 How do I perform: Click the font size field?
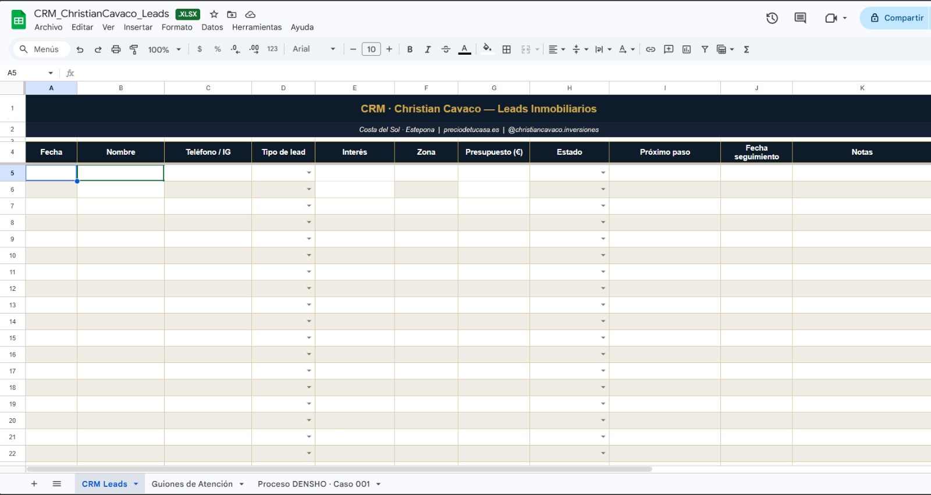click(371, 49)
